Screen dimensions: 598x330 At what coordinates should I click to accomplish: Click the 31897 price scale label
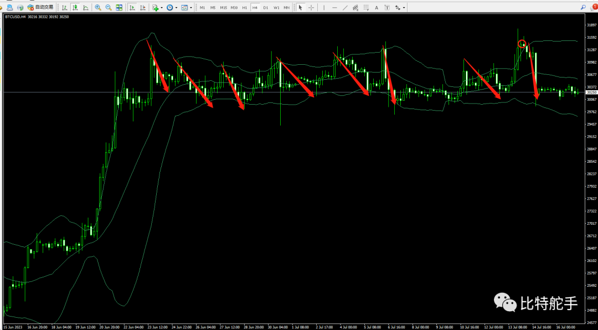(592, 25)
